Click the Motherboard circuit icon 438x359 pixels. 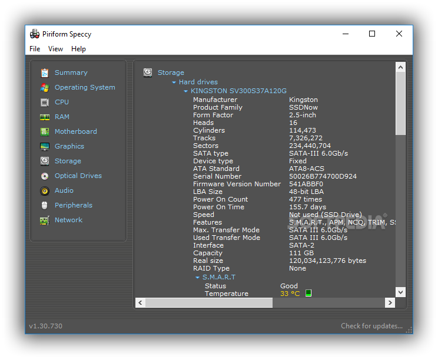pyautogui.click(x=45, y=132)
